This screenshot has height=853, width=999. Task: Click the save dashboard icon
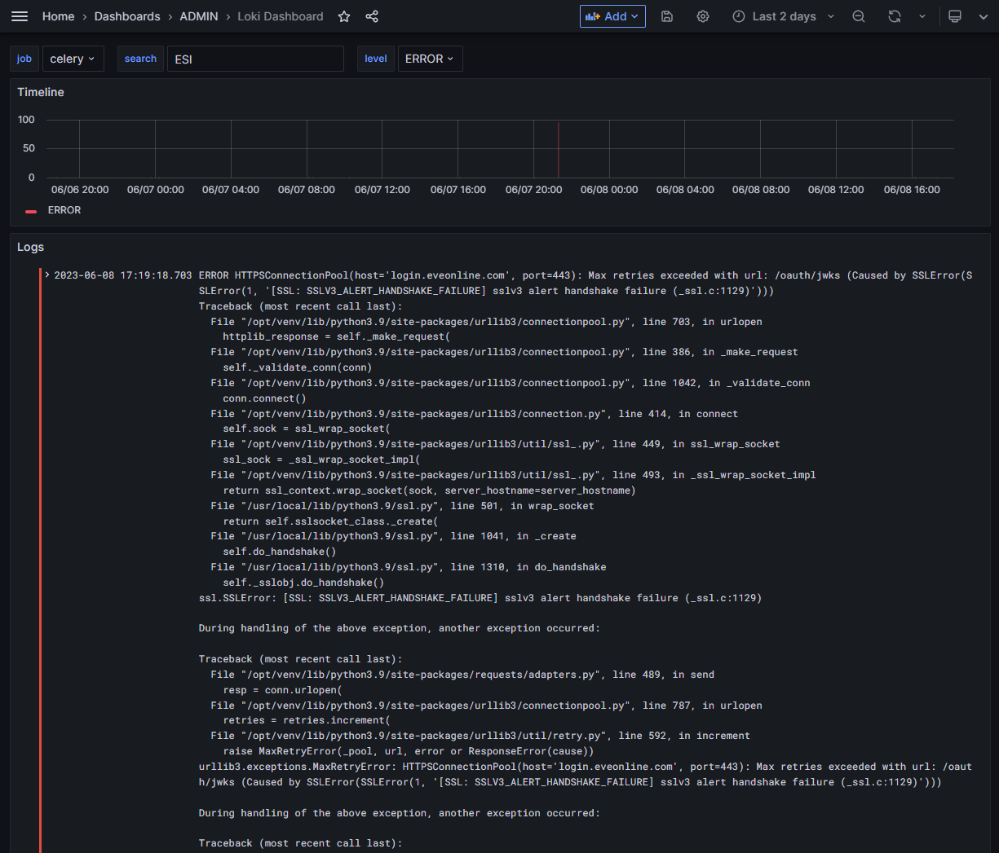tap(667, 15)
